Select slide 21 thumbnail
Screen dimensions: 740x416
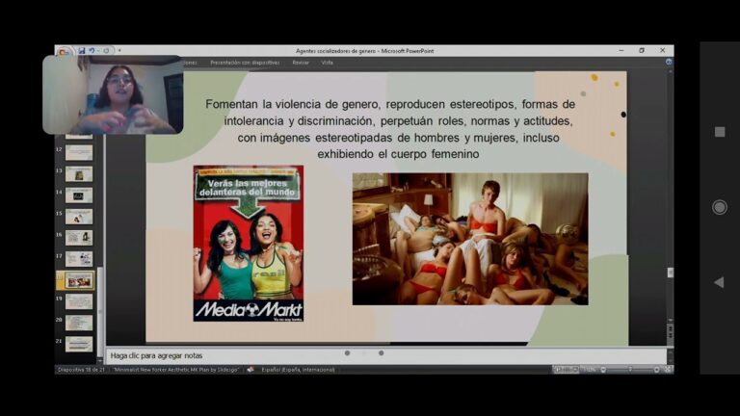click(x=79, y=345)
